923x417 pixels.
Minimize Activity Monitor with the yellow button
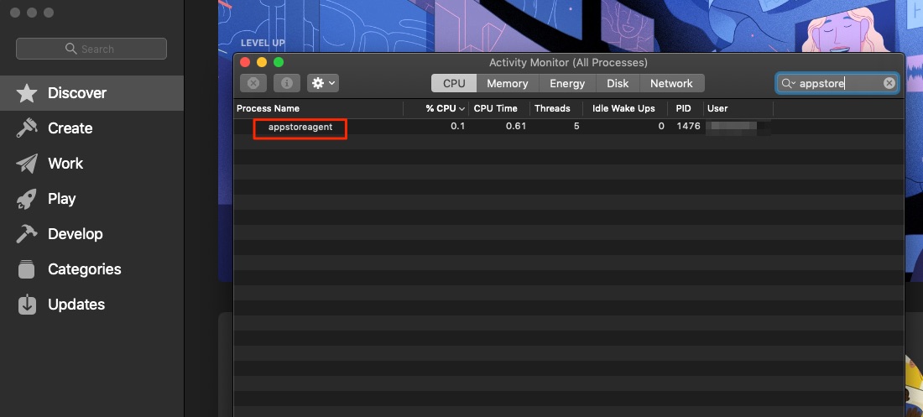tap(262, 62)
